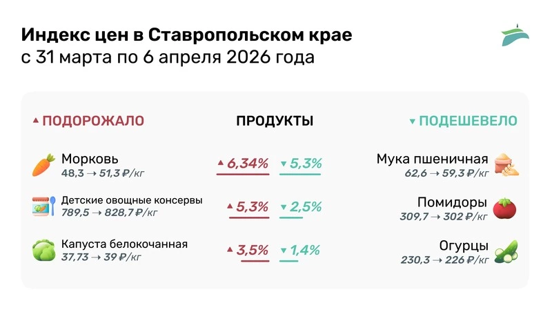Click the 6,34% carrot price increase

pyautogui.click(x=247, y=164)
